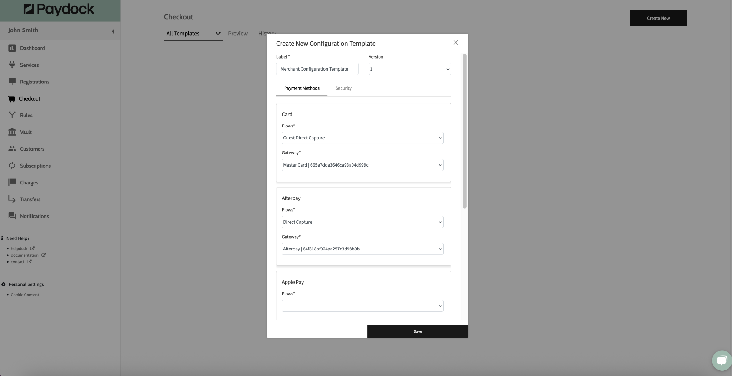This screenshot has height=376, width=732.
Task: Click the Transfers arrow icon
Action: pyautogui.click(x=12, y=199)
